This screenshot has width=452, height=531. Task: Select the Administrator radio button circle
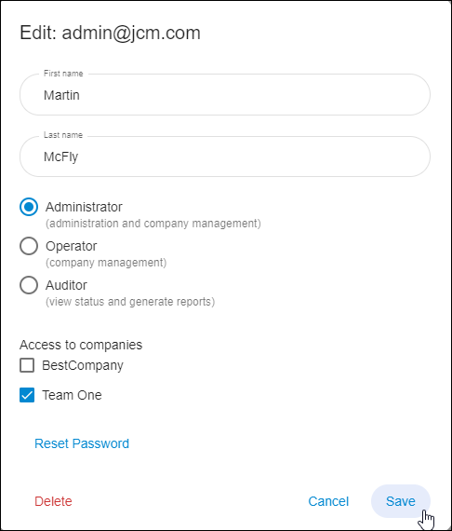(29, 207)
